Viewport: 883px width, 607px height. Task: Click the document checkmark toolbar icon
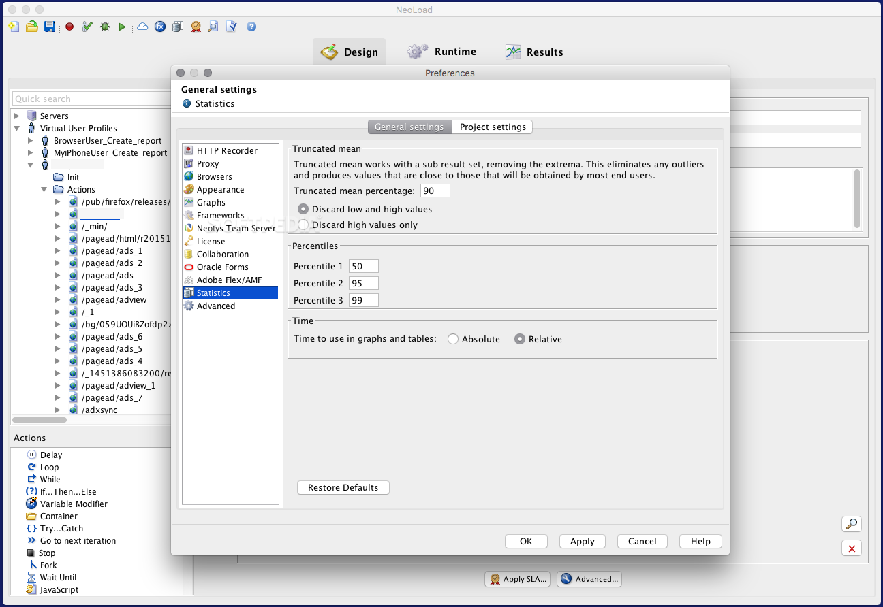pyautogui.click(x=232, y=27)
